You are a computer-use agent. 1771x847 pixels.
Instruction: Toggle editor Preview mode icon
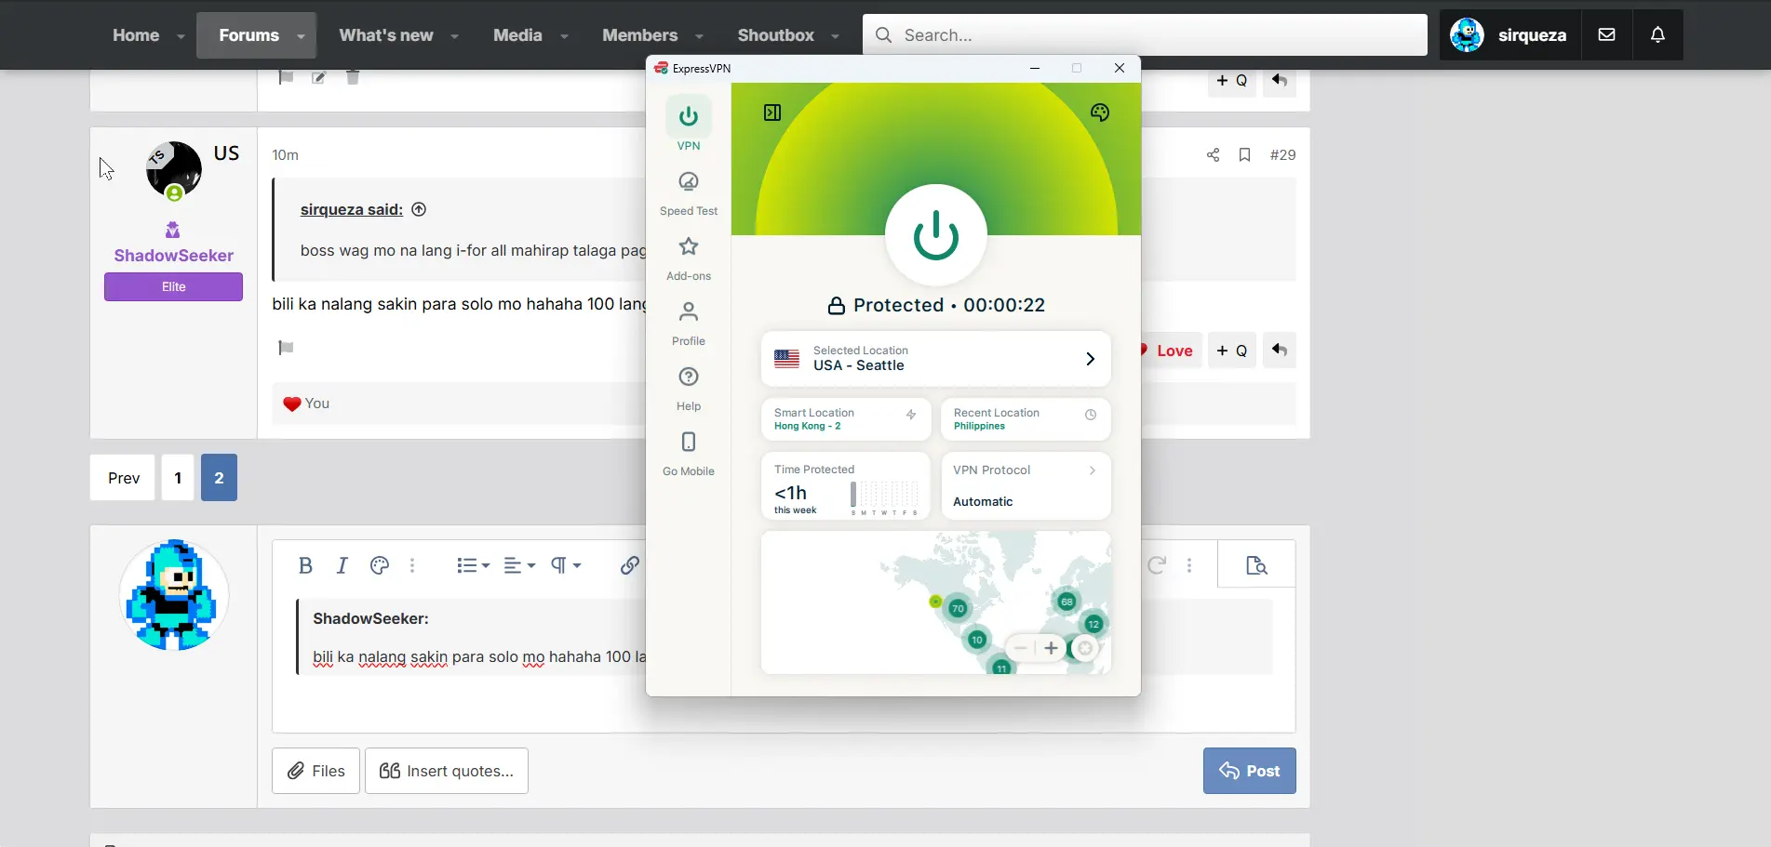point(1256,565)
